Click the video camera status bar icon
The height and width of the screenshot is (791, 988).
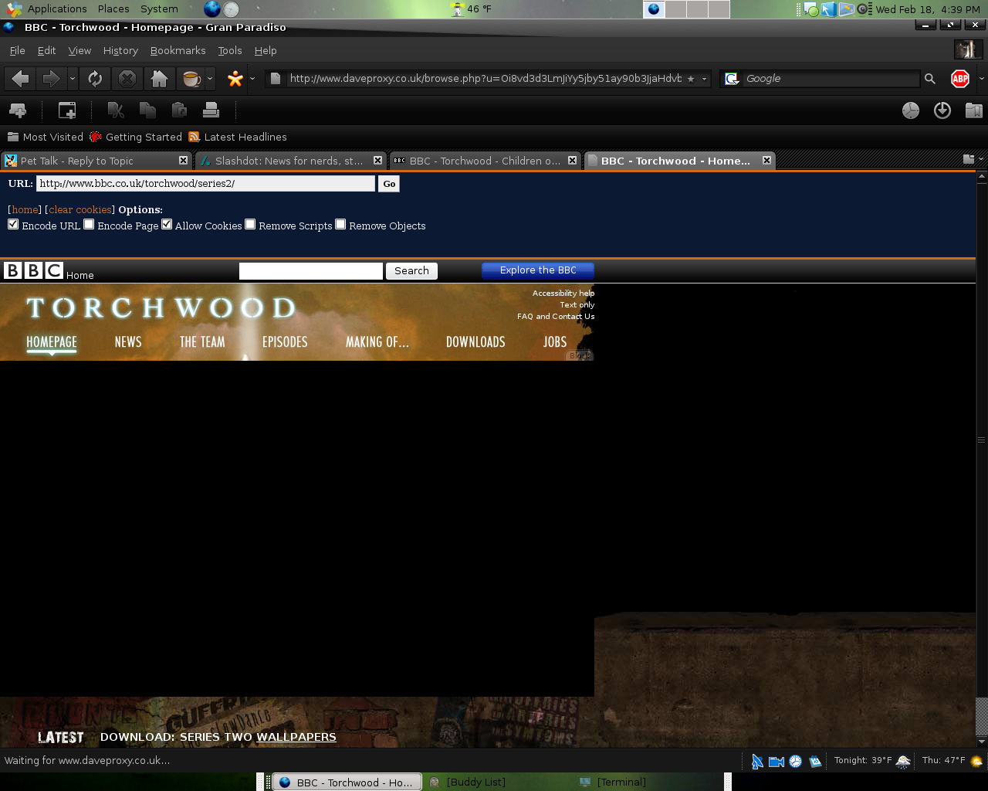click(777, 762)
